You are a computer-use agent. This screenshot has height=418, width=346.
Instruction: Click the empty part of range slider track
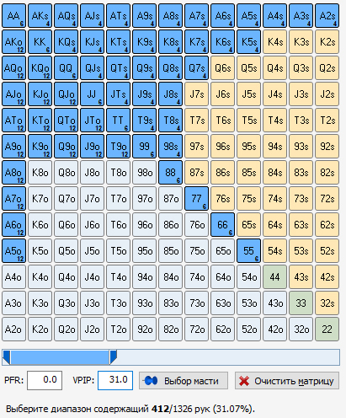228,357
